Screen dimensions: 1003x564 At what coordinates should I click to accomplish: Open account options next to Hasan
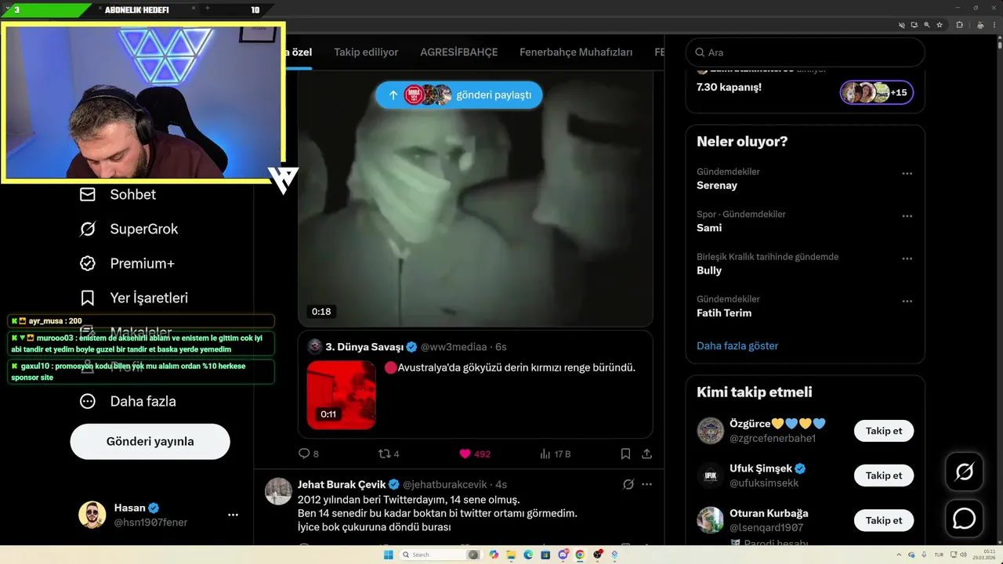233,515
